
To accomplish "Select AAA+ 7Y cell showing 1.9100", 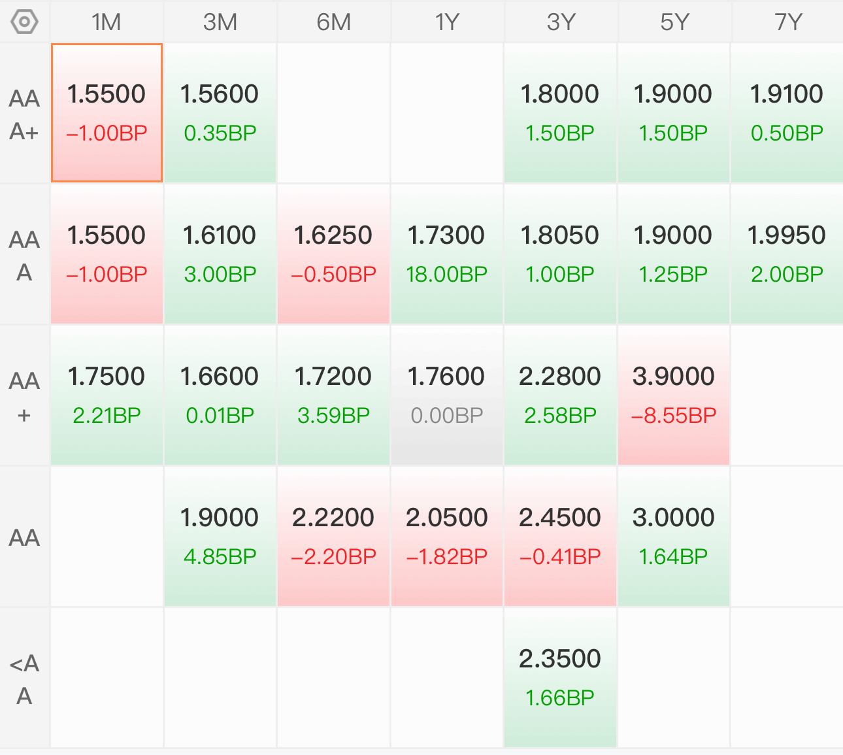I will [787, 113].
